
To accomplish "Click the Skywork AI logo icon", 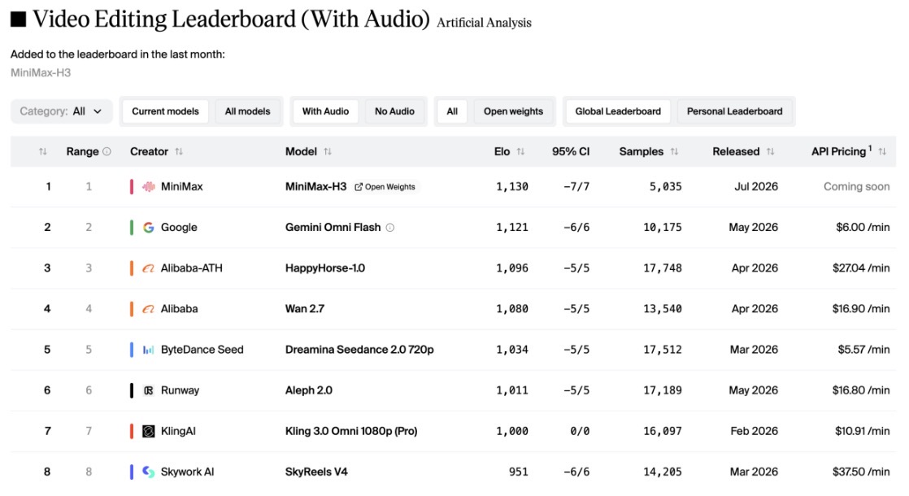I will pos(149,472).
